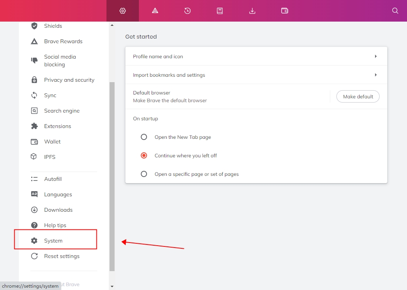Image resolution: width=407 pixels, height=290 pixels.
Task: Open the Search engine settings section
Action: pyautogui.click(x=62, y=111)
